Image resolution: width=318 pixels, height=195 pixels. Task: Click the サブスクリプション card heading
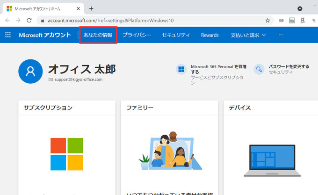tap(48, 108)
